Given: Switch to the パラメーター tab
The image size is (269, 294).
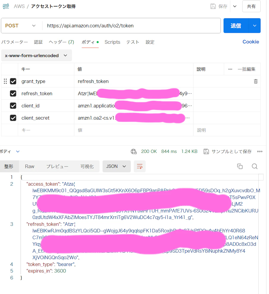Looking at the screenshot, I should coord(15,42).
